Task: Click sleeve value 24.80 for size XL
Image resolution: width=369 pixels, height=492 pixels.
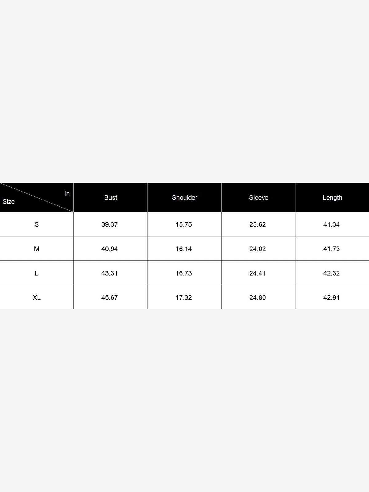Action: click(258, 297)
